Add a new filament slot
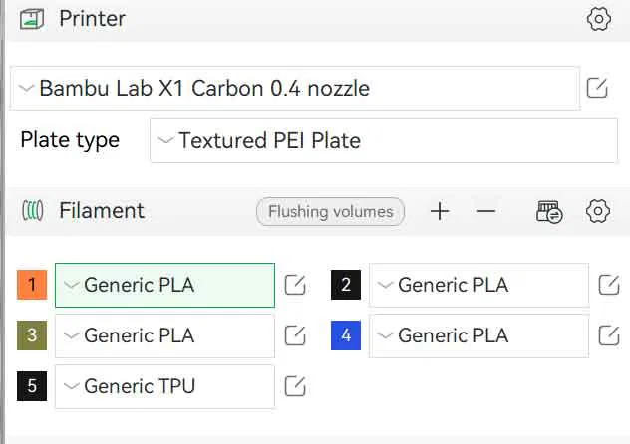The width and height of the screenshot is (630, 444). [x=440, y=211]
